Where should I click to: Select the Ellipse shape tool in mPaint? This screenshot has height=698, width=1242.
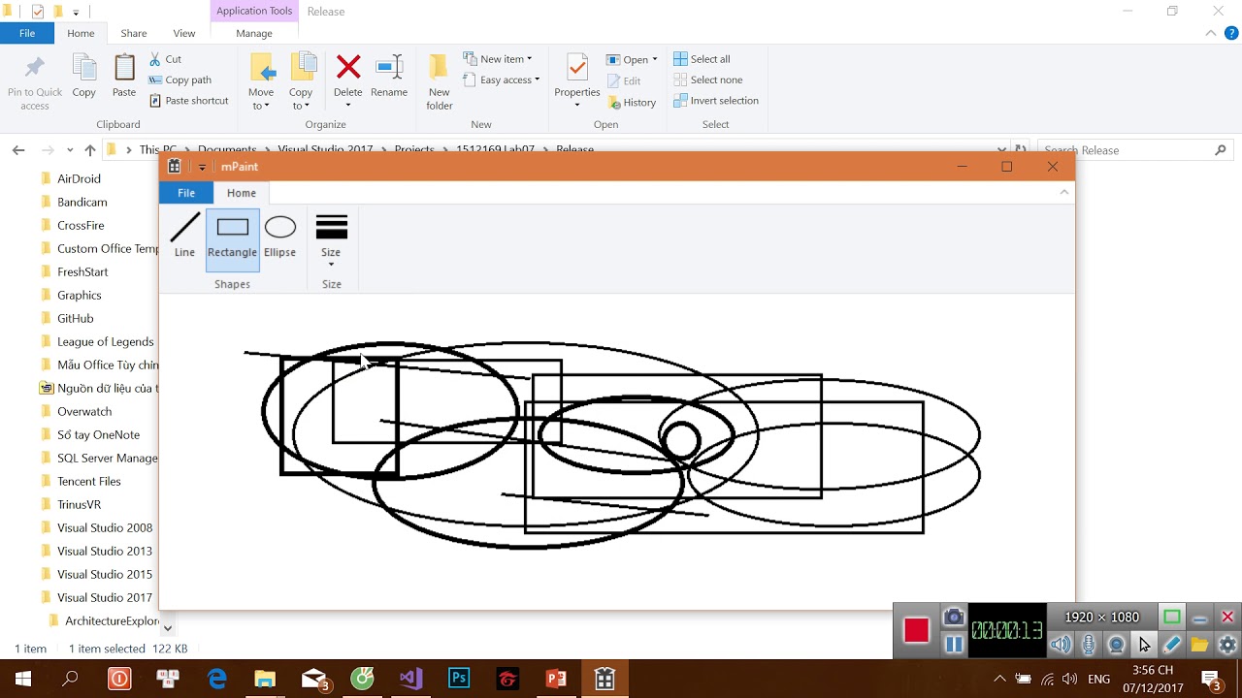(x=279, y=238)
